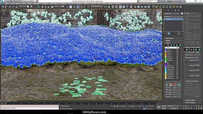This screenshot has width=203, height=114.
Task: Toggle Show End Result in modifier stack
Action: (169, 34)
